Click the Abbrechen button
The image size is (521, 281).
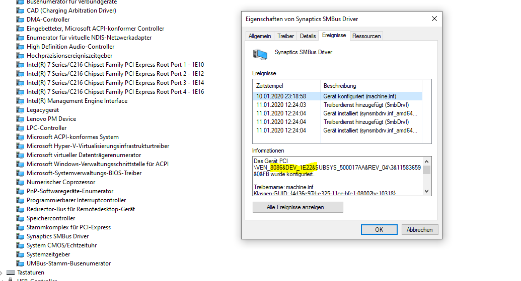coord(420,230)
